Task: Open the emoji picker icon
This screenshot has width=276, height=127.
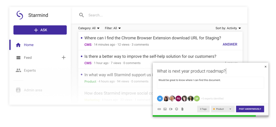Action: pos(177,109)
